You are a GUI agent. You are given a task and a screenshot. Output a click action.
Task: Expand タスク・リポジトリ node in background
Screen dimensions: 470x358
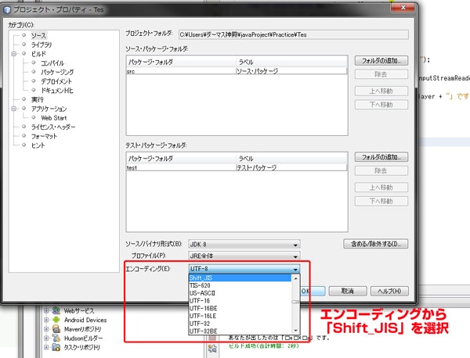coord(46,347)
